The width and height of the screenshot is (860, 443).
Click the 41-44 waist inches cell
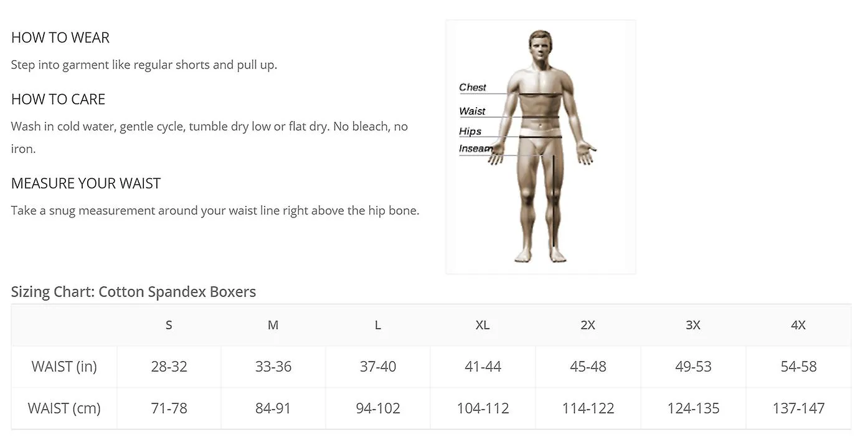tap(483, 367)
